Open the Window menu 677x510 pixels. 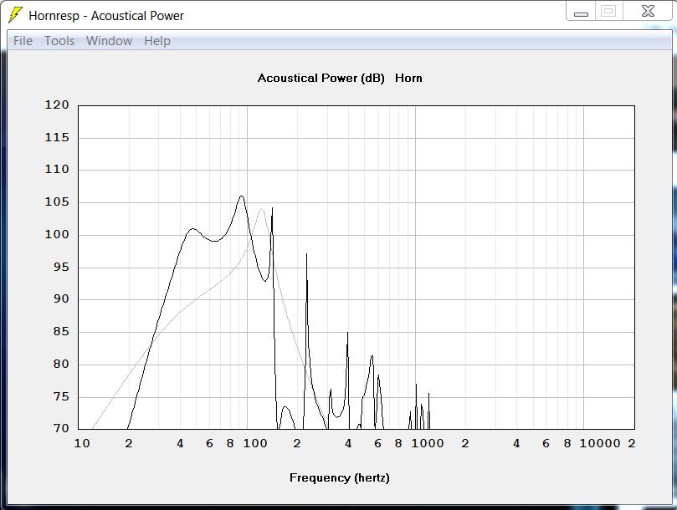(110, 41)
